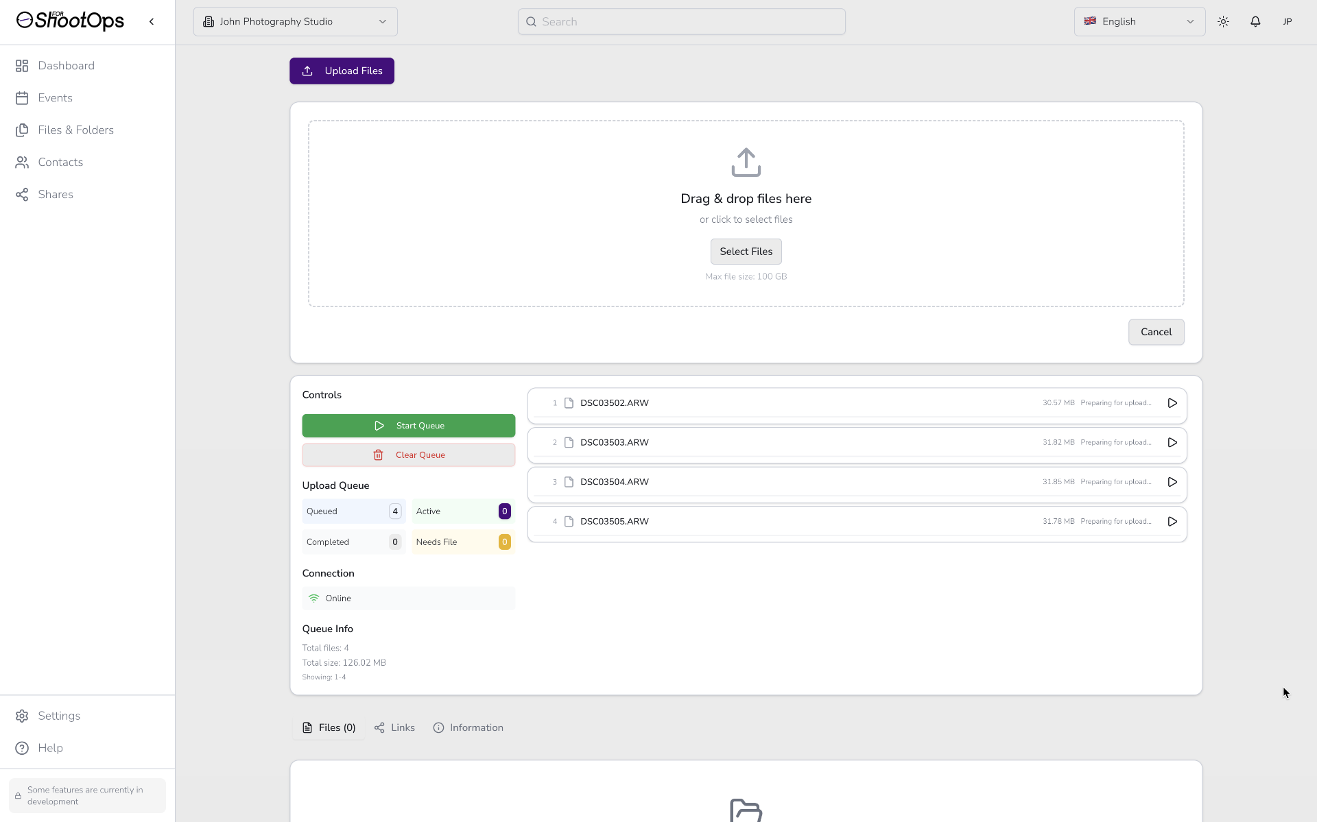Image resolution: width=1317 pixels, height=822 pixels.
Task: Collapse the sidebar with the chevron
Action: coord(152,21)
